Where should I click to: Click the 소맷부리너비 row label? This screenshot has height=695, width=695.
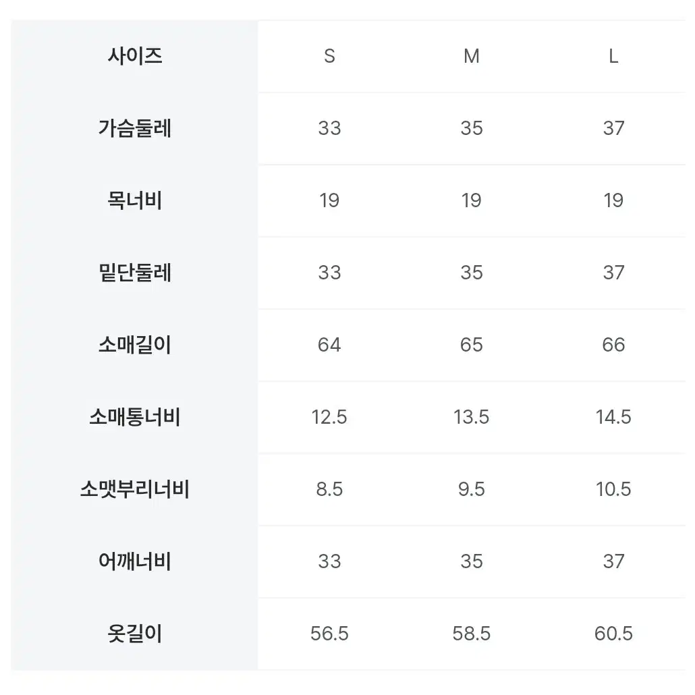[x=135, y=489]
